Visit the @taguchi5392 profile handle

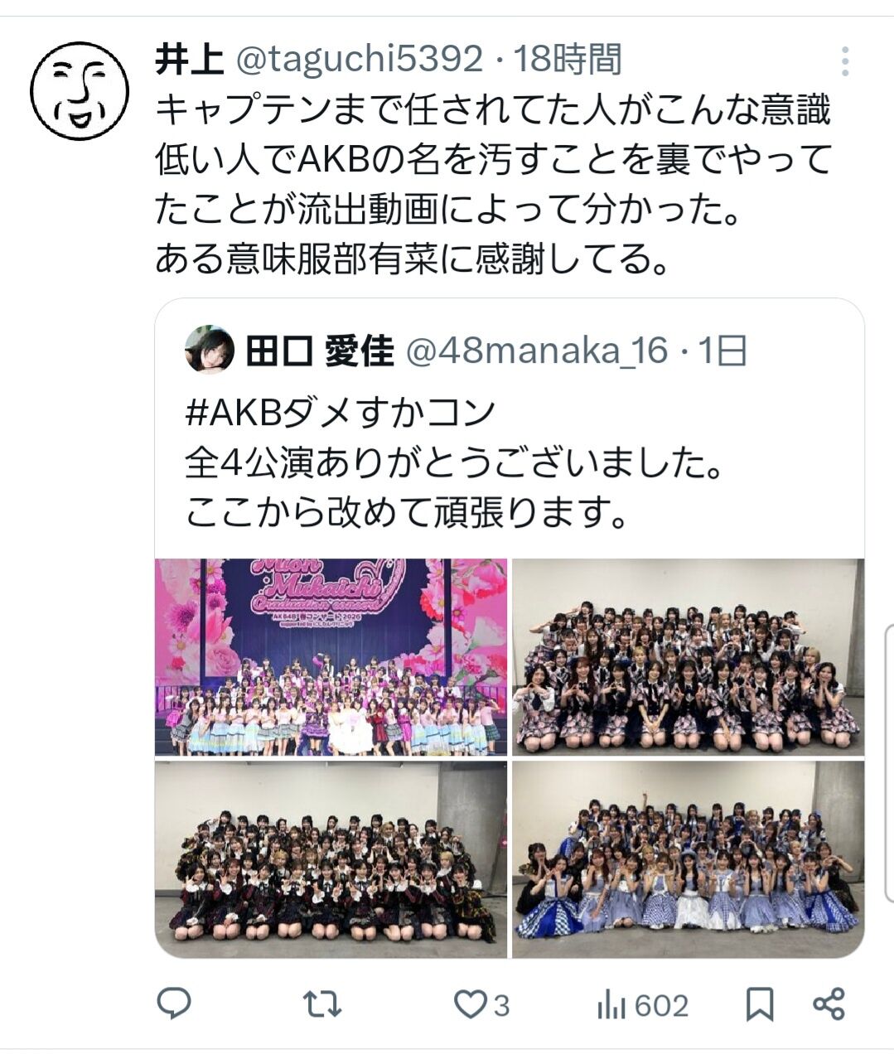(x=360, y=59)
